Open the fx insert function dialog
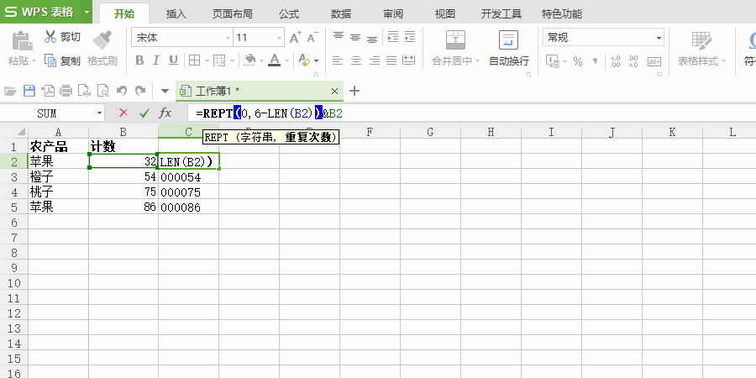Screen dimensions: 756x378 click(x=165, y=113)
